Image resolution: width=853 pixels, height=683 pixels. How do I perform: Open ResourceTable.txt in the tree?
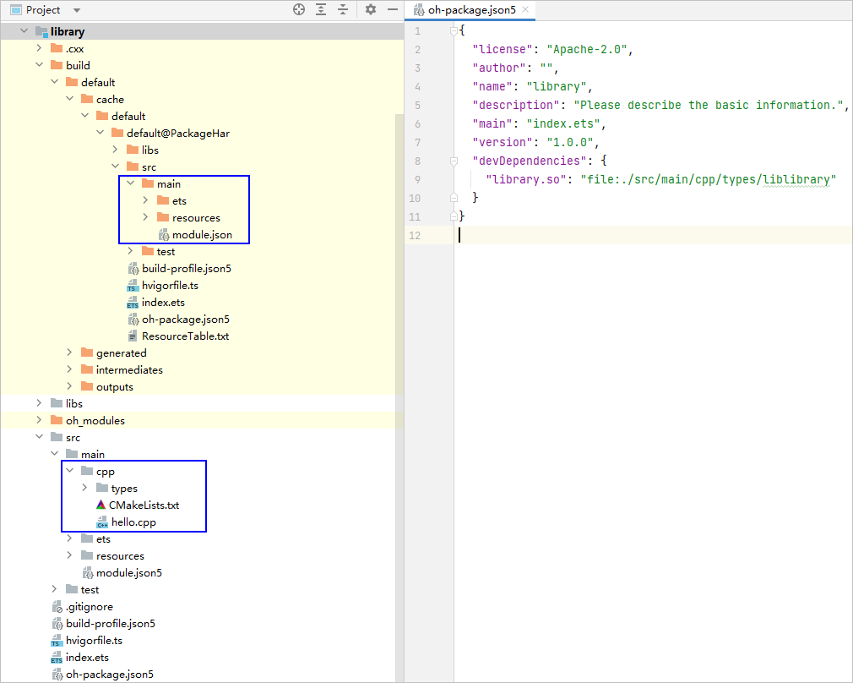[185, 336]
